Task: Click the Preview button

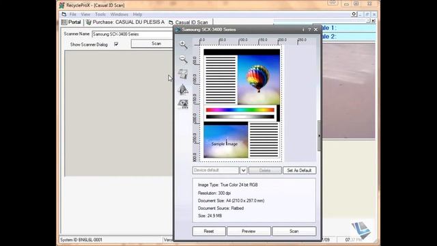Action: coord(249,231)
